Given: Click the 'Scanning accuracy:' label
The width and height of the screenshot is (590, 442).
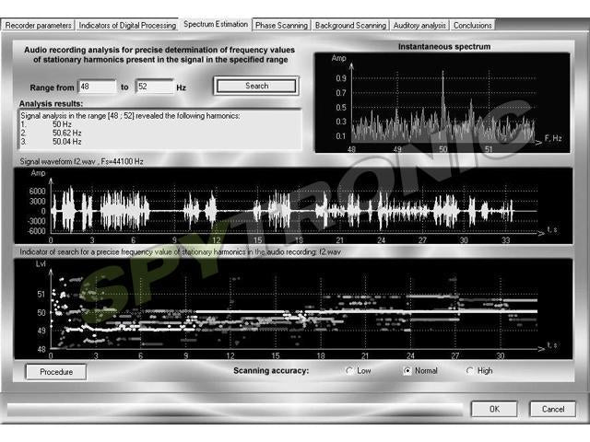Looking at the screenshot, I should [x=271, y=370].
